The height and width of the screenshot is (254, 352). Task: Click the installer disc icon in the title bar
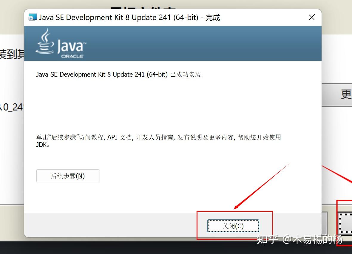click(x=32, y=18)
